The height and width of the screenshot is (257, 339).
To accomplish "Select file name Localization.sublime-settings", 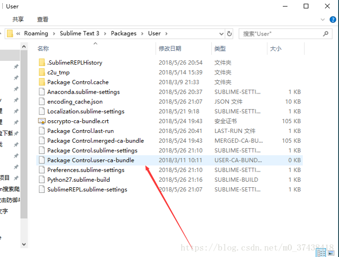I will click(86, 111).
